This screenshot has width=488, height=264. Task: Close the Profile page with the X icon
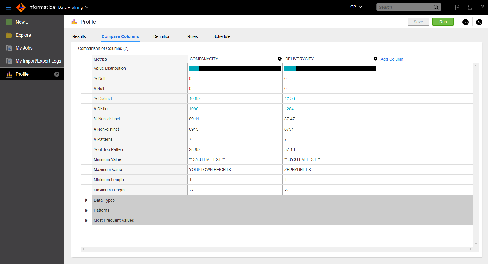pyautogui.click(x=479, y=22)
